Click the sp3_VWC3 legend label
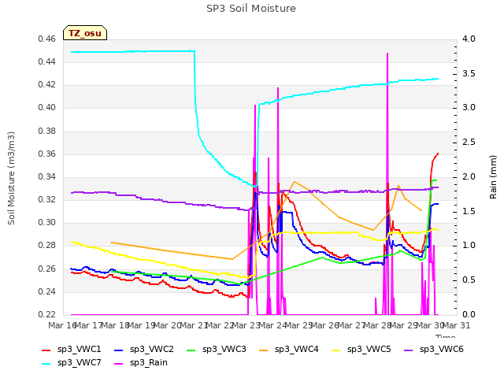This screenshot has width=504, height=378. pyautogui.click(x=224, y=349)
